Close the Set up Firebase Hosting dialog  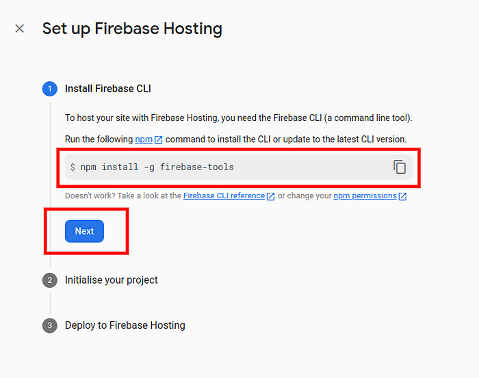click(x=20, y=29)
